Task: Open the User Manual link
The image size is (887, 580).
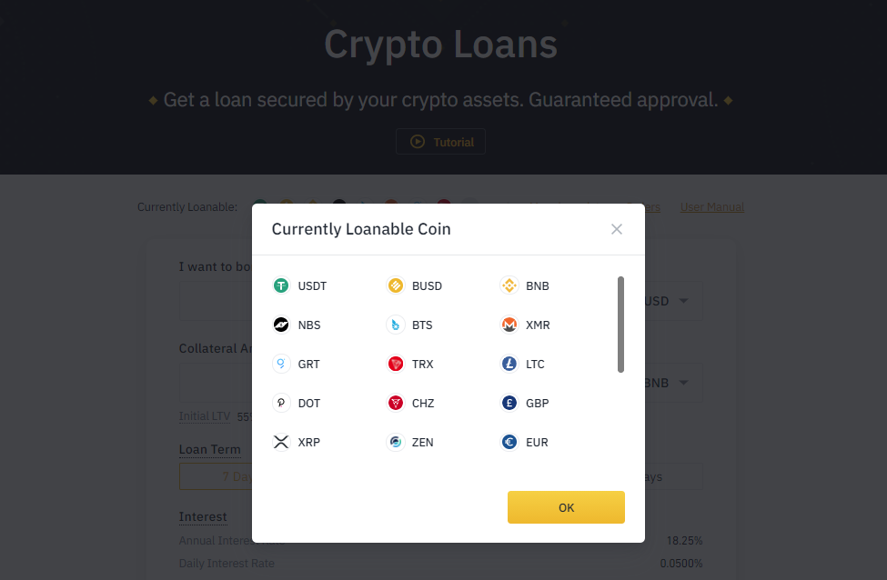Action: coord(711,207)
